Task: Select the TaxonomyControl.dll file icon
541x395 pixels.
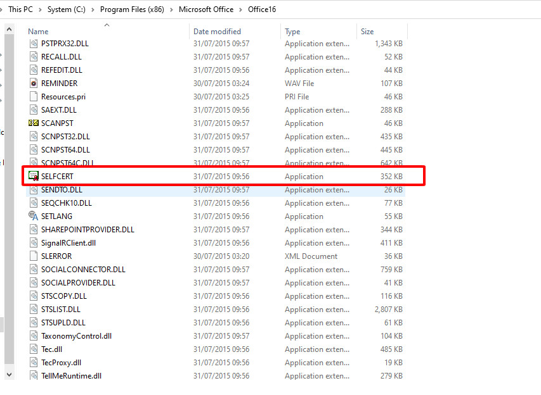Action: click(x=34, y=335)
